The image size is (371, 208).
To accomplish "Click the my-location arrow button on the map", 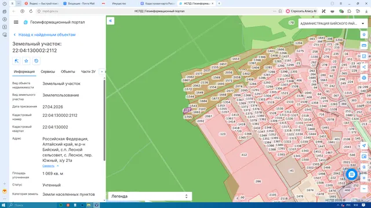I will [x=364, y=146].
